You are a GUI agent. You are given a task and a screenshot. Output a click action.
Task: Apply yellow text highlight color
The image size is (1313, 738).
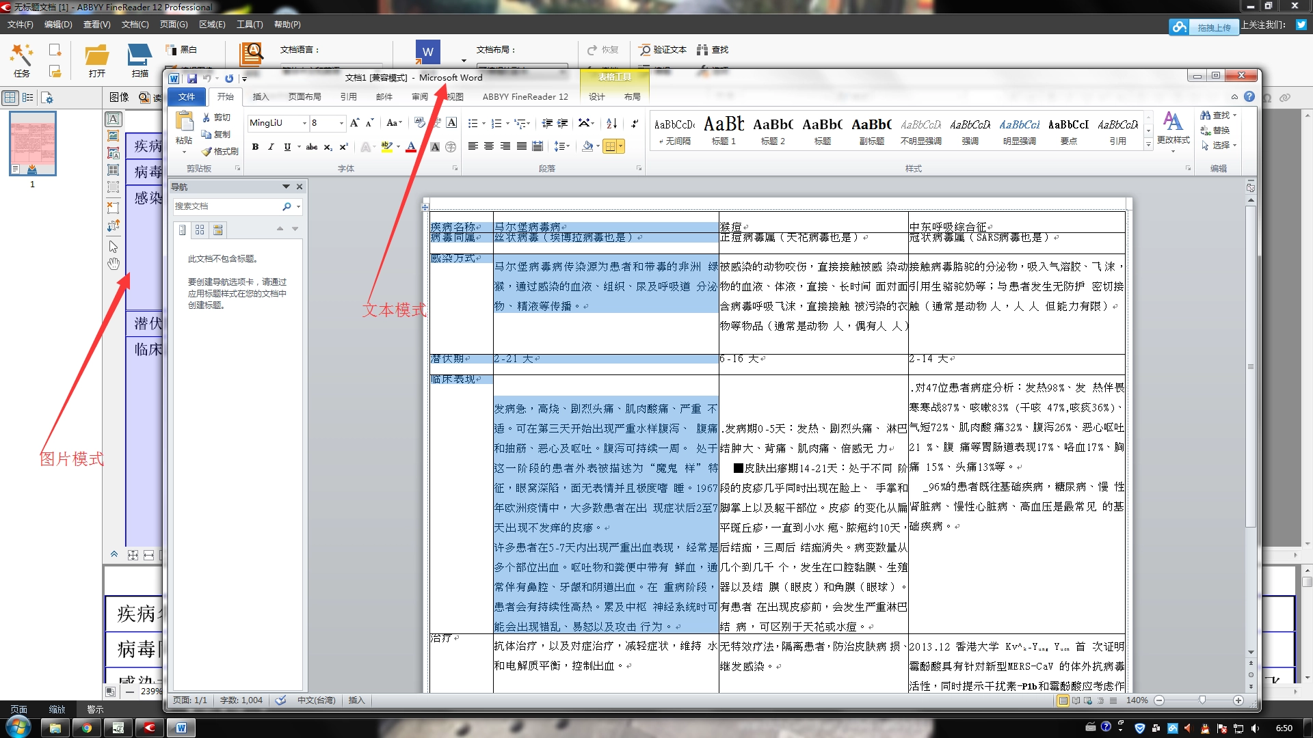point(385,147)
